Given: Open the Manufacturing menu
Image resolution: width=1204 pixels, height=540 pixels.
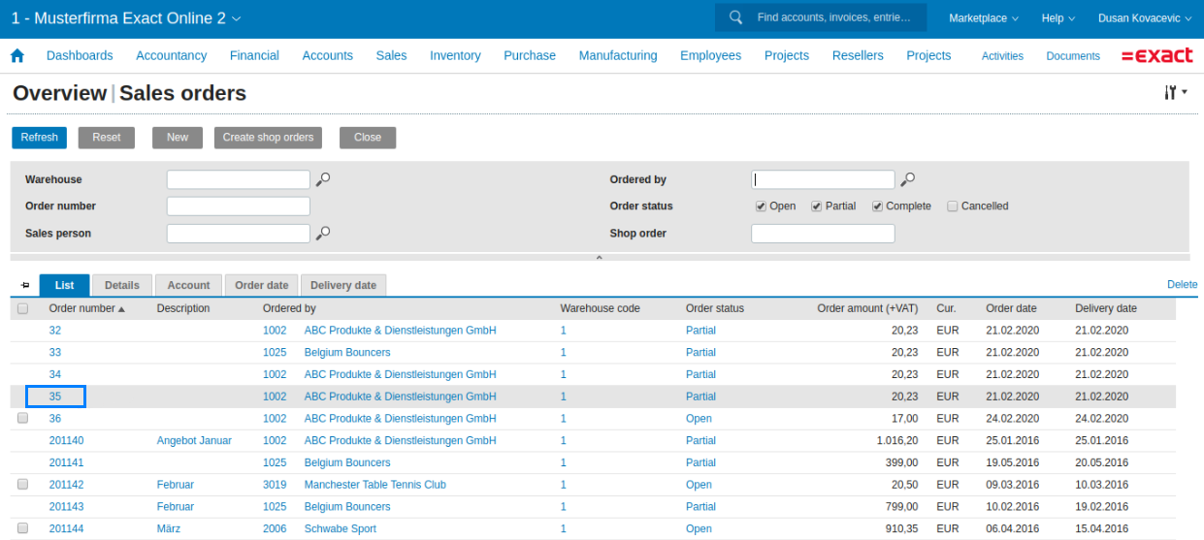Looking at the screenshot, I should (618, 55).
